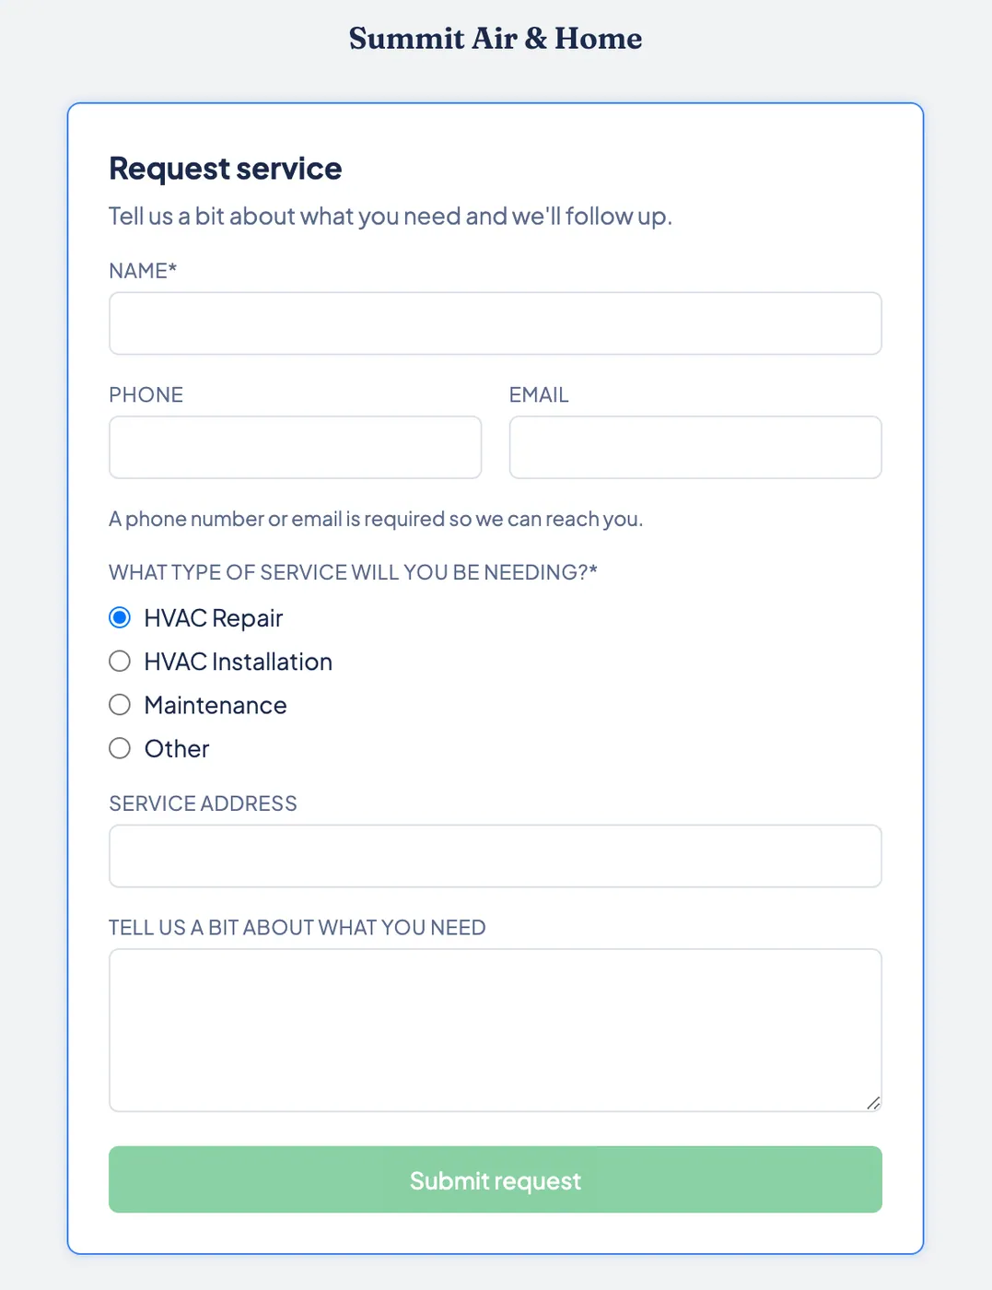Screen dimensions: 992x1290
Task: Click the 'HVAC Installation' label text
Action: coord(239,662)
